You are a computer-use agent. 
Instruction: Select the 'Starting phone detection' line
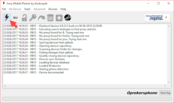tap(36, 69)
